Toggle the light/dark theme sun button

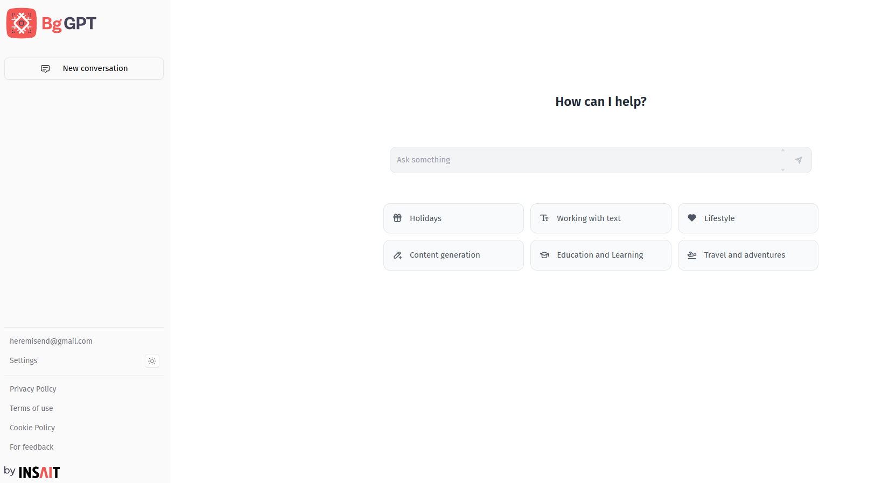(152, 361)
